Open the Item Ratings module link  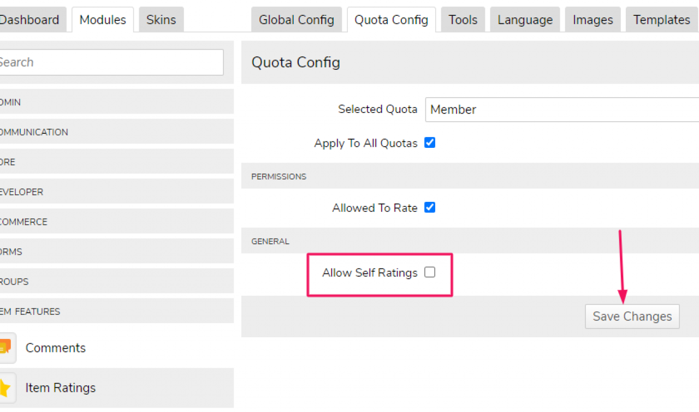[x=61, y=388]
